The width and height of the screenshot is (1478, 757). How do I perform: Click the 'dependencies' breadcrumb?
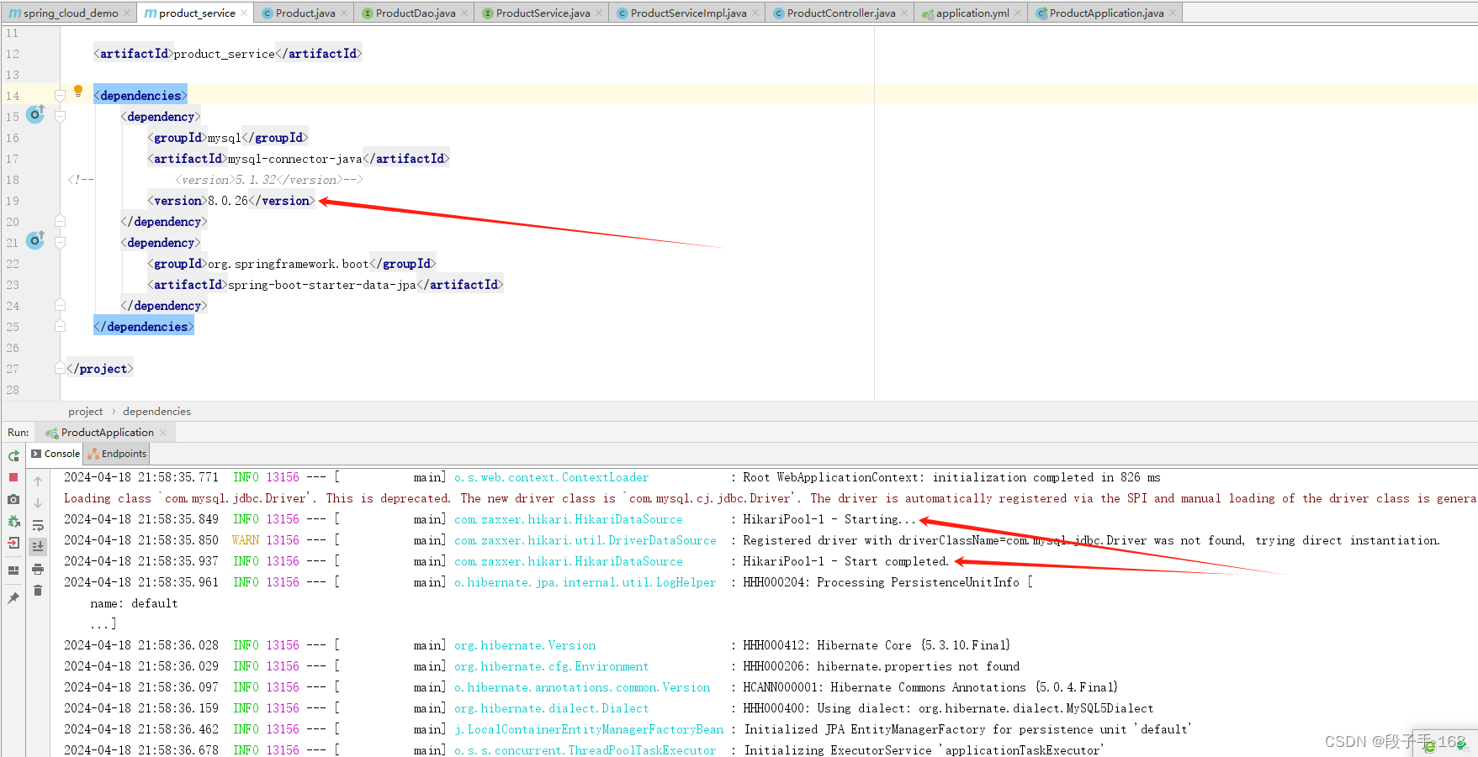coord(156,411)
